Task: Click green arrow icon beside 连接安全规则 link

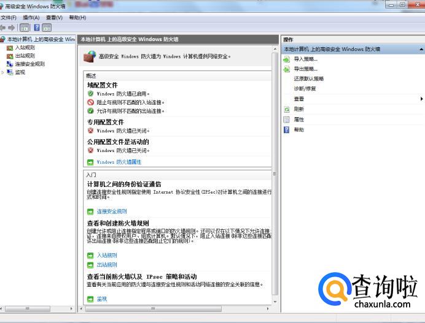Action: (90, 212)
